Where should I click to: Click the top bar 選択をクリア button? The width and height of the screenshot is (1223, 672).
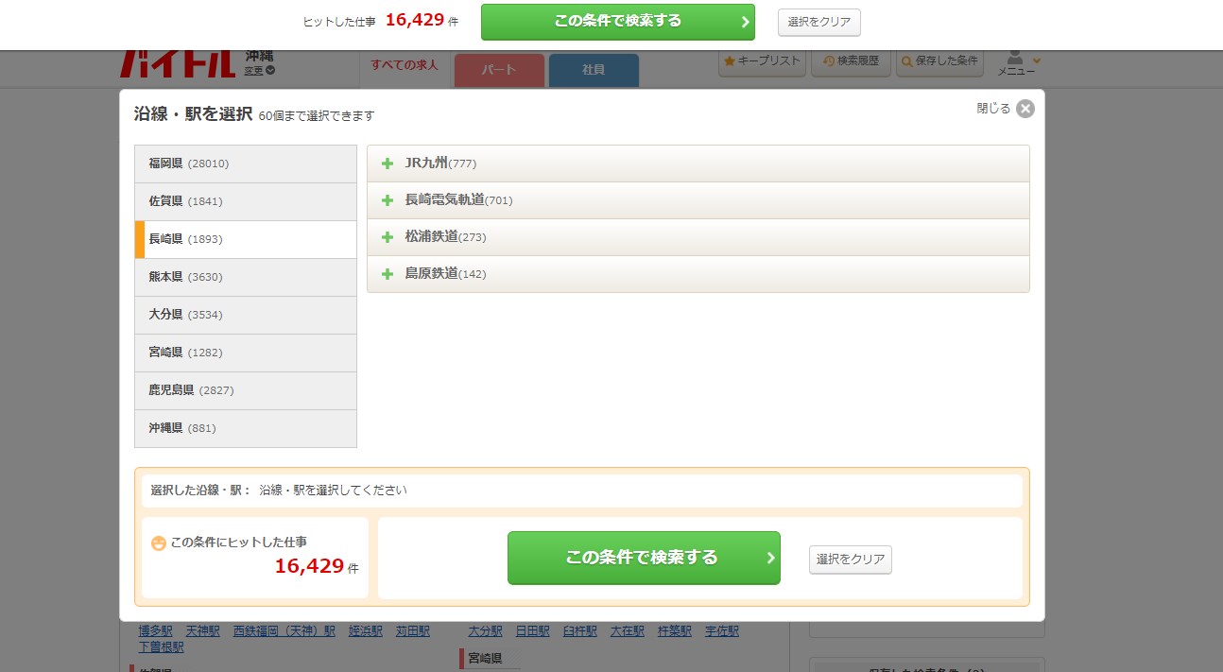pos(819,22)
